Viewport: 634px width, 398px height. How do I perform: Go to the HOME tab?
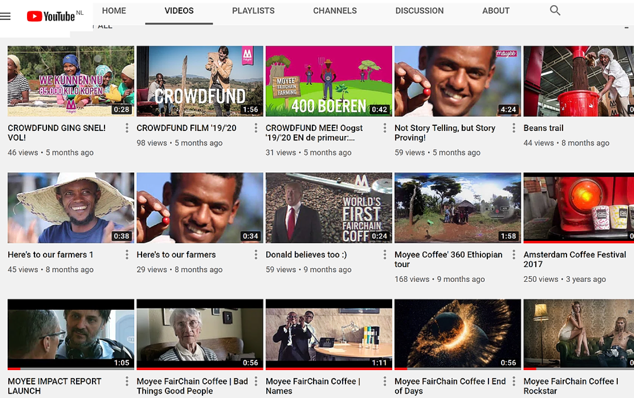[x=114, y=11]
